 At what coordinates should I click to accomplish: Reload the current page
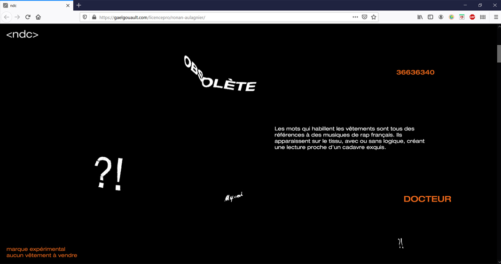tap(28, 17)
